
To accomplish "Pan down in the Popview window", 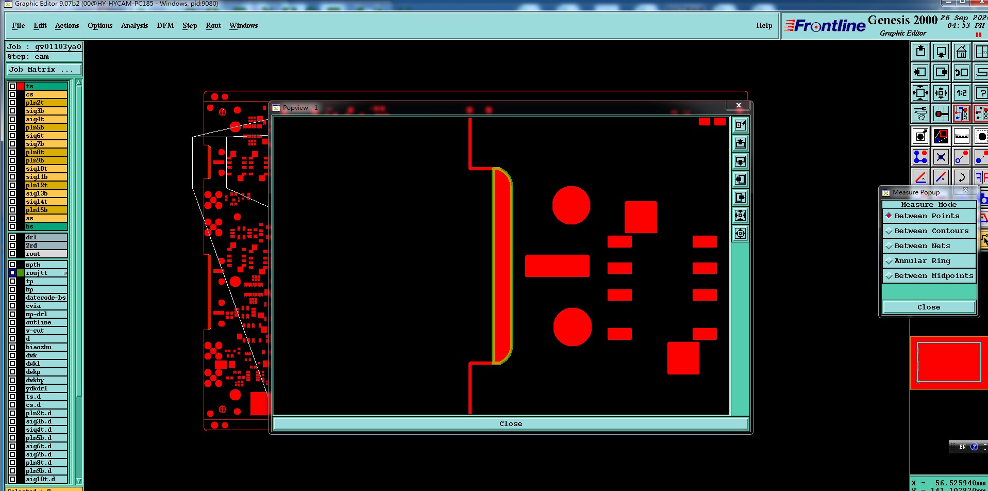I will click(x=740, y=161).
